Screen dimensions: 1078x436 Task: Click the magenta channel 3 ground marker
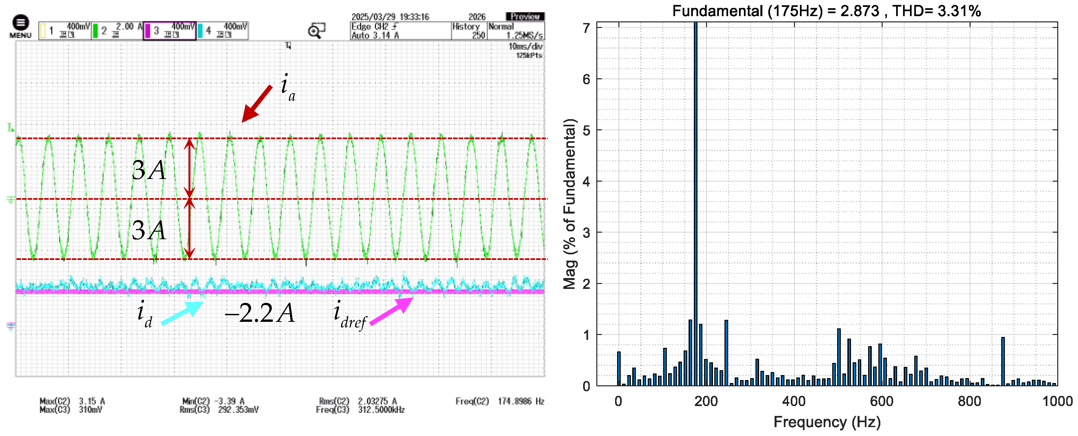tap(11, 326)
